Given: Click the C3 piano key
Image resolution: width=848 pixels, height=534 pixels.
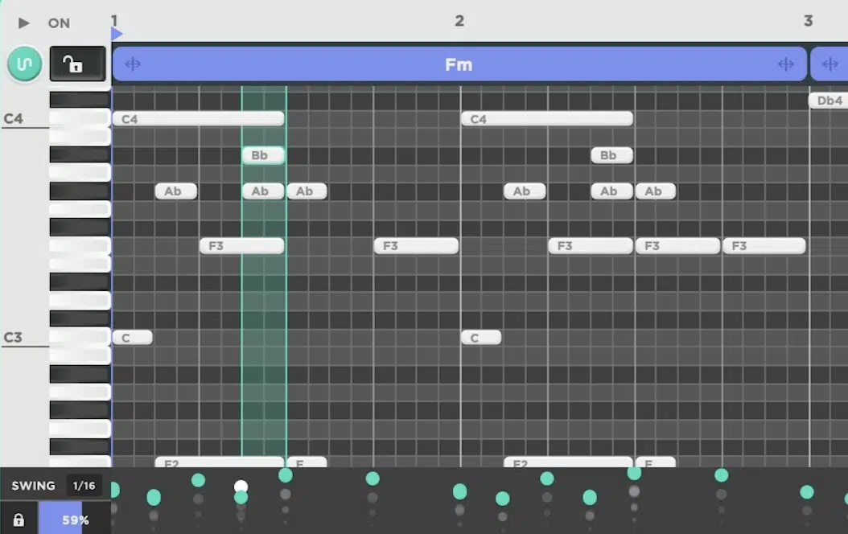Looking at the screenshot, I should (x=80, y=337).
